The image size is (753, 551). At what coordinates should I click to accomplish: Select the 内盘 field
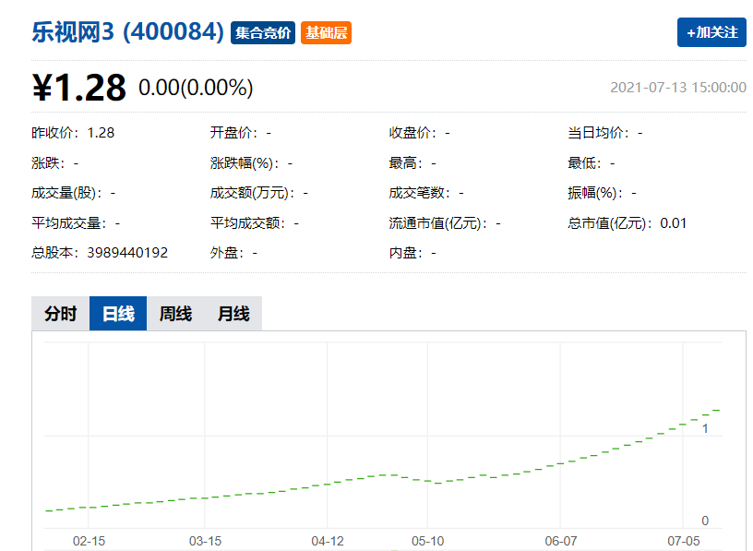(412, 252)
